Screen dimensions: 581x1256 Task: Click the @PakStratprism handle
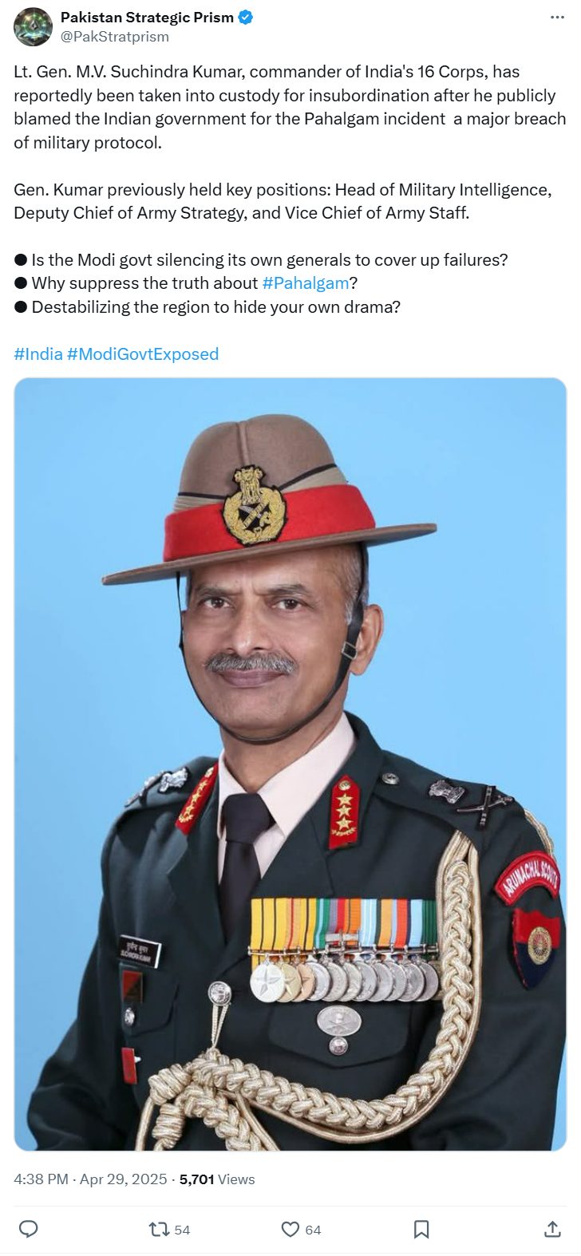coord(115,37)
